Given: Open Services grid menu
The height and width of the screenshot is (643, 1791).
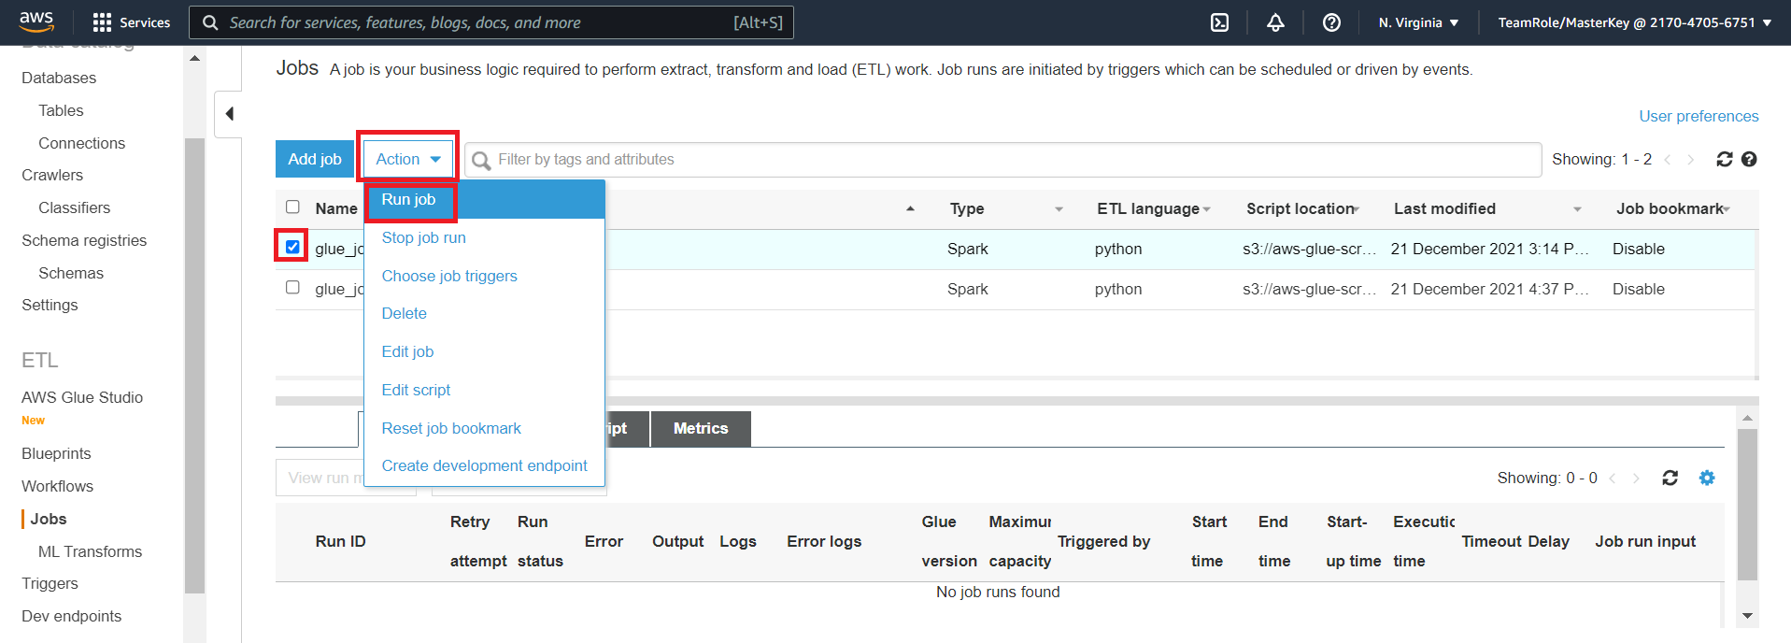Looking at the screenshot, I should point(132,22).
